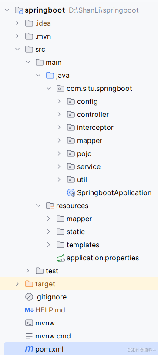Click the orange target folder icon

[x=29, y=284]
